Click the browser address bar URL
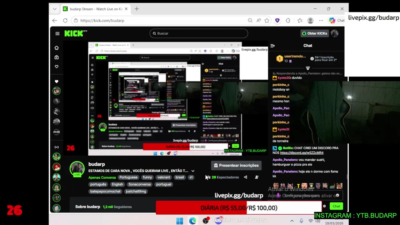 click(x=102, y=20)
